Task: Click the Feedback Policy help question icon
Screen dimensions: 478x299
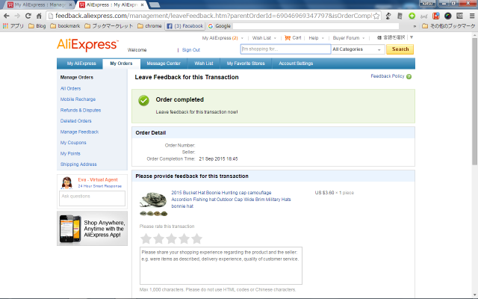Action: [409, 76]
